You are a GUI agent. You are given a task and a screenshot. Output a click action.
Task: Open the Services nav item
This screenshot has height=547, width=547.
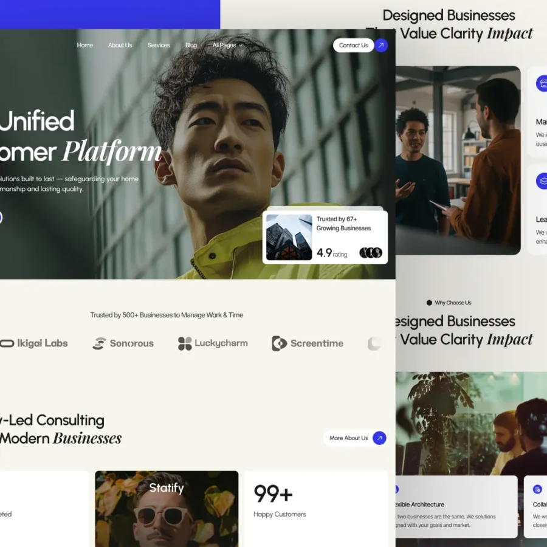point(159,46)
